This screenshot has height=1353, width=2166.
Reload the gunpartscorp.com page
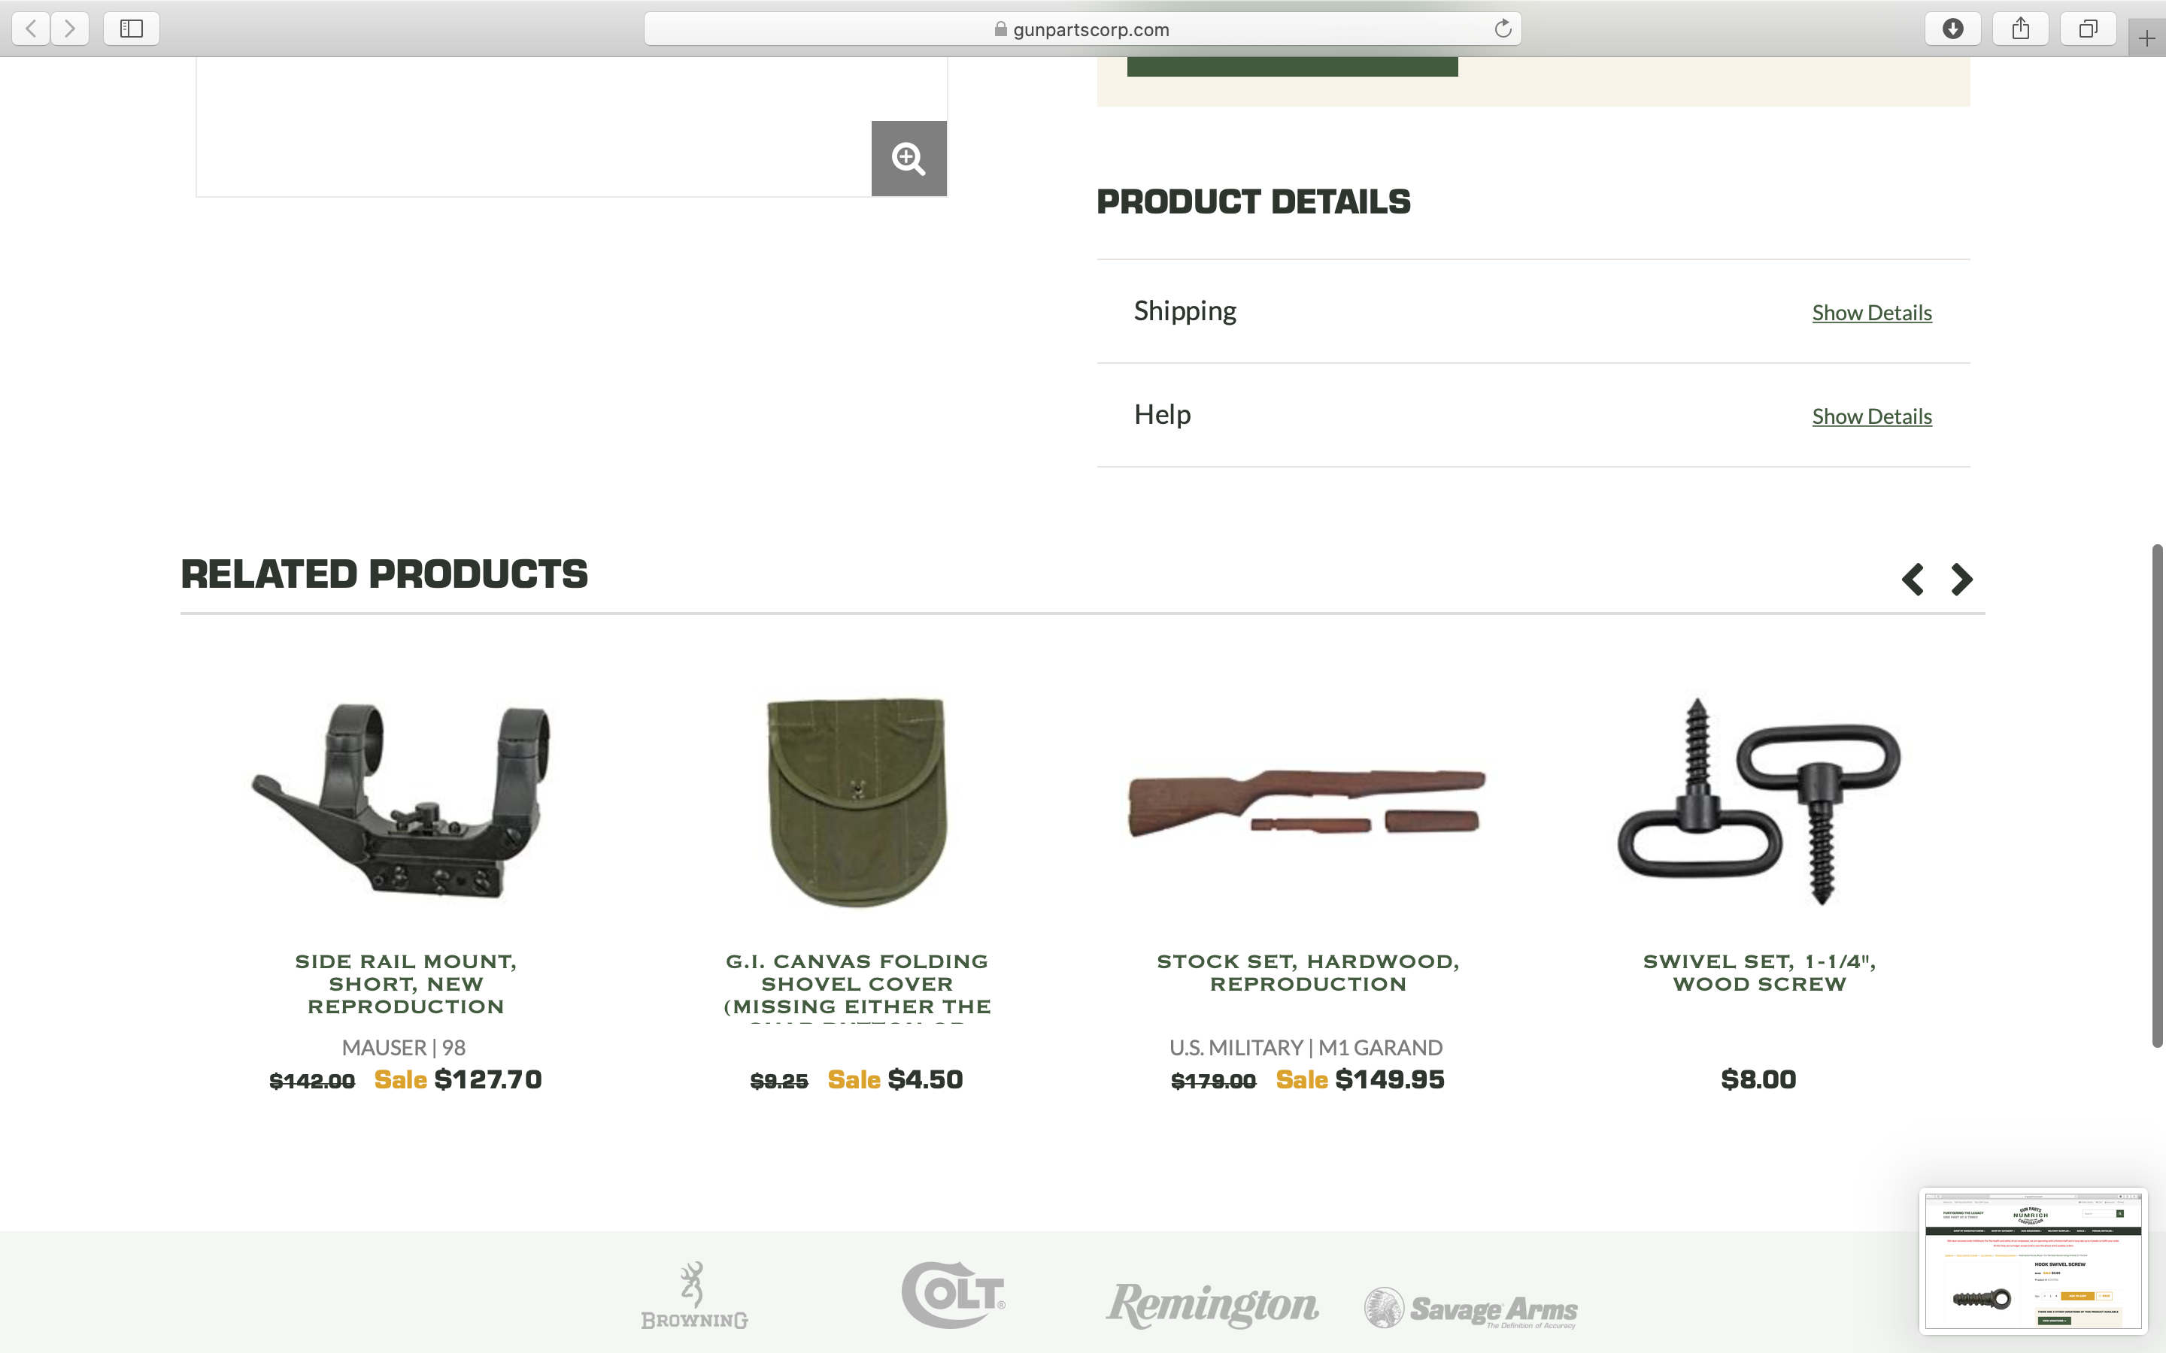tap(1503, 29)
